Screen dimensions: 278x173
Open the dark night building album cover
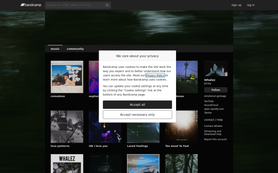click(105, 163)
